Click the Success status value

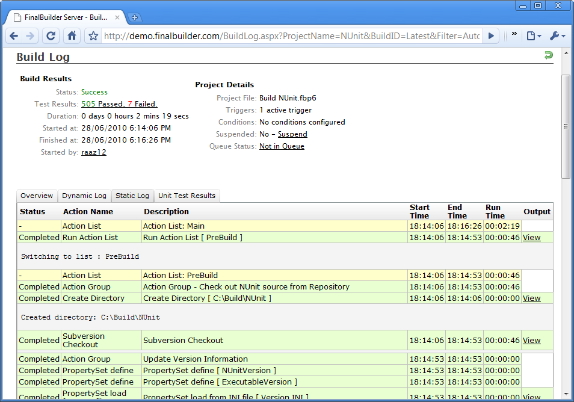click(x=94, y=92)
